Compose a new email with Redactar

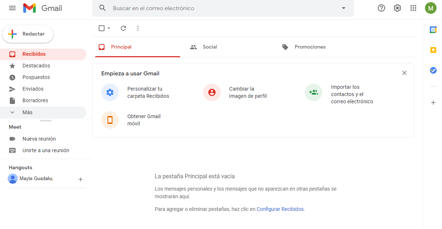tap(28, 34)
